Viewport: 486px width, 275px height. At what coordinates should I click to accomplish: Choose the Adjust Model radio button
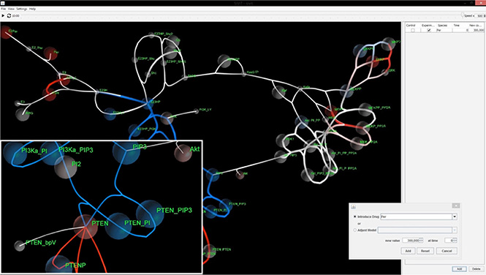355,230
